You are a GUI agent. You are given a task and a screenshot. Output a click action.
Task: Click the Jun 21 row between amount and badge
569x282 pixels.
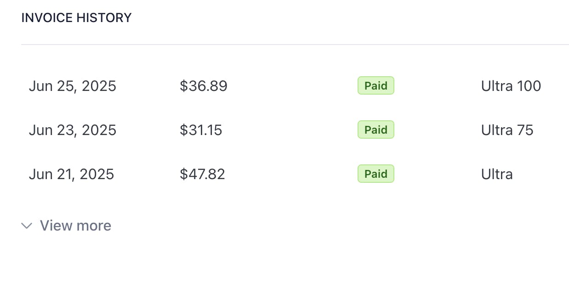[291, 174]
